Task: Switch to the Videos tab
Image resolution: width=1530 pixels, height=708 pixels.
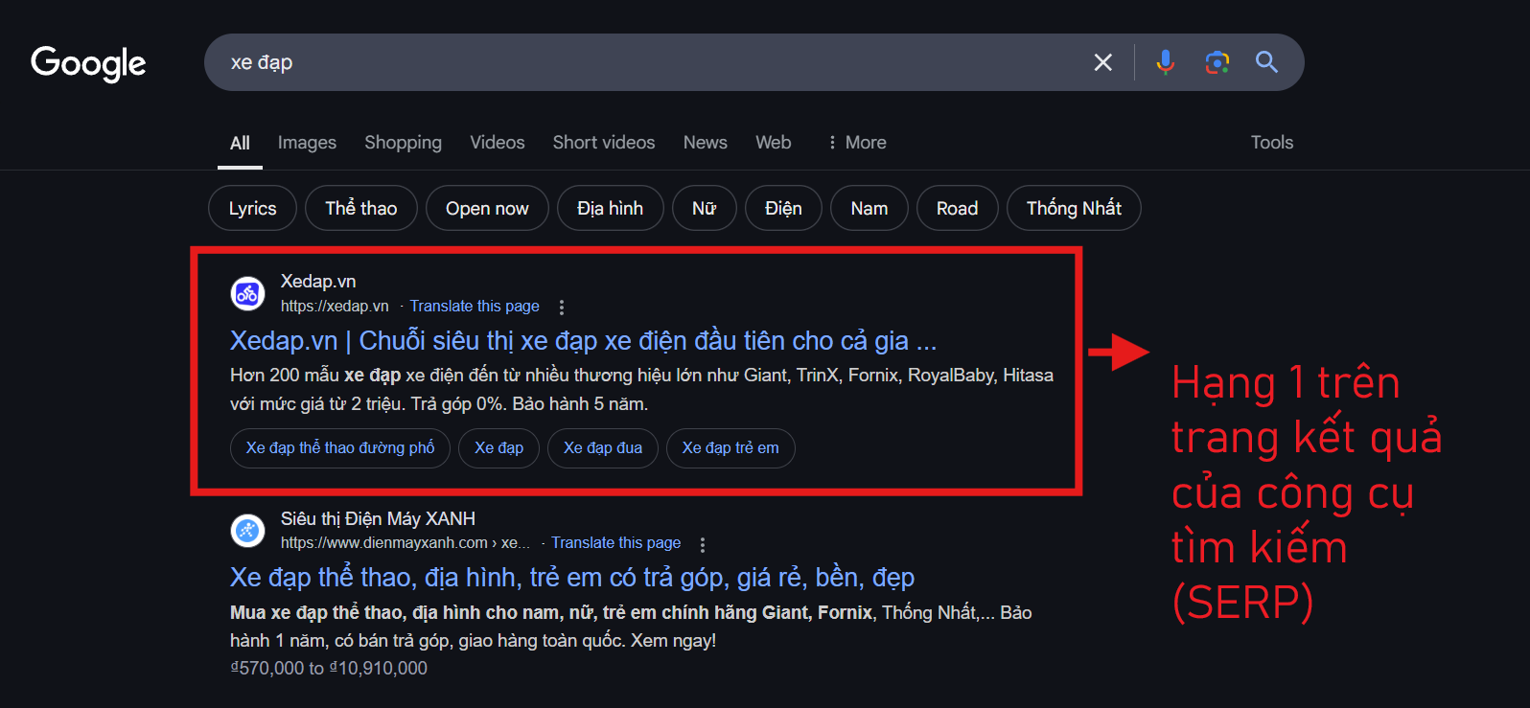Action: coord(497,143)
